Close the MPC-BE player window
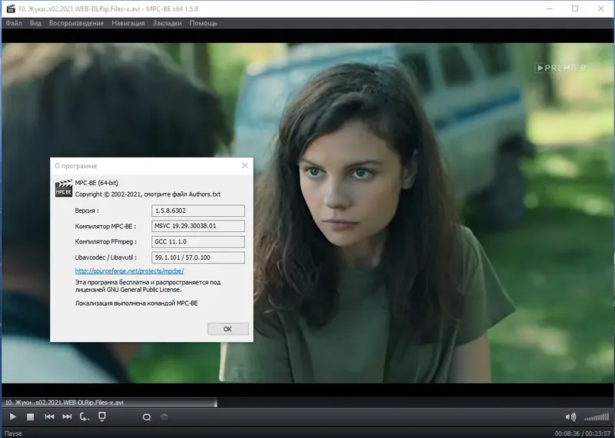The width and height of the screenshot is (615, 438). [600, 8]
